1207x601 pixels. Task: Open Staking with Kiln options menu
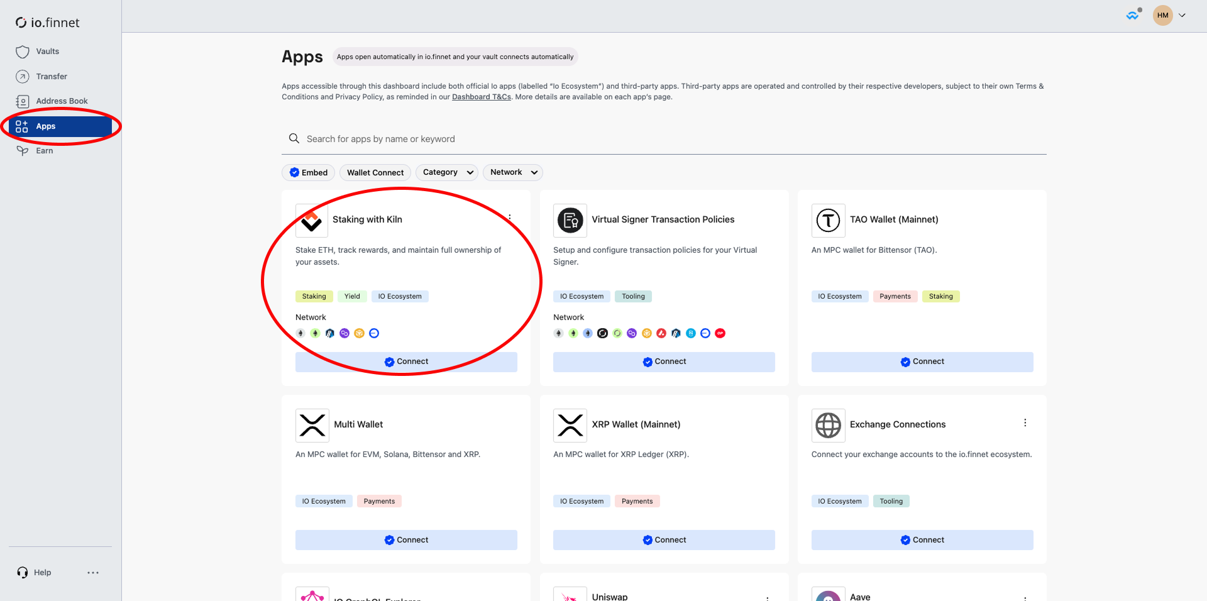tap(510, 218)
